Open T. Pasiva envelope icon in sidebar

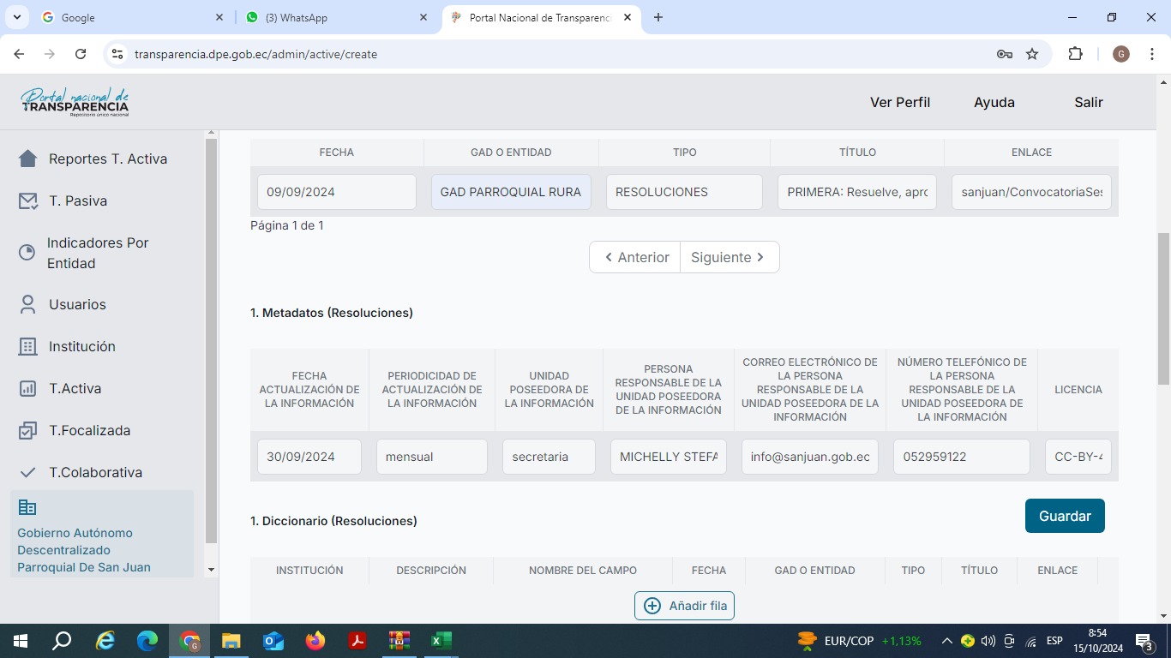tap(28, 200)
